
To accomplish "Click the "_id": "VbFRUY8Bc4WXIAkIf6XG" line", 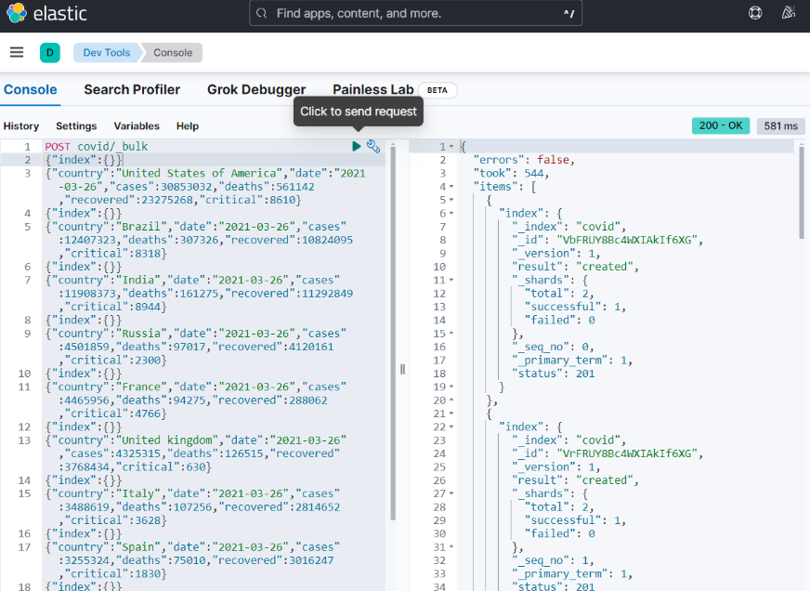I will [607, 241].
